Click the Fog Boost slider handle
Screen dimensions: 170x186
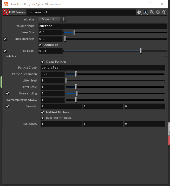pyautogui.click(x=141, y=51)
